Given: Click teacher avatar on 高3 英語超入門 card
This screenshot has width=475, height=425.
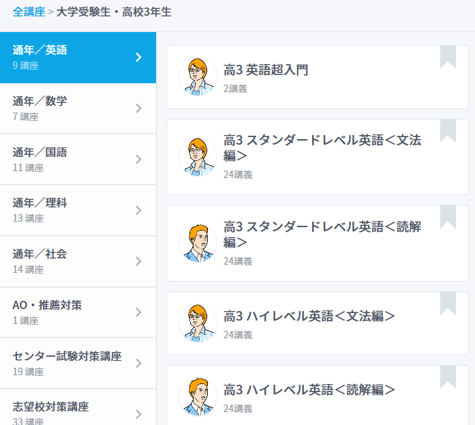Looking at the screenshot, I should click(x=198, y=77).
